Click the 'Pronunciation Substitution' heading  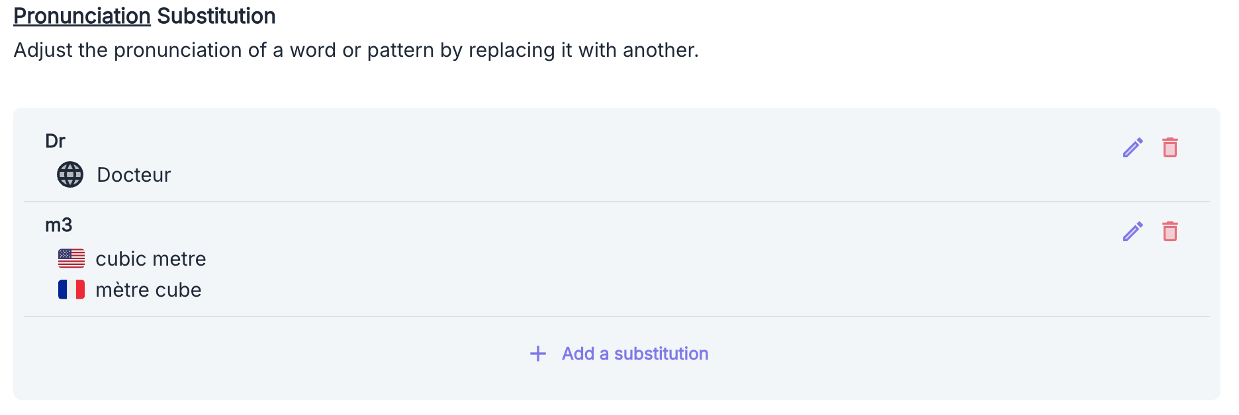[x=144, y=15]
